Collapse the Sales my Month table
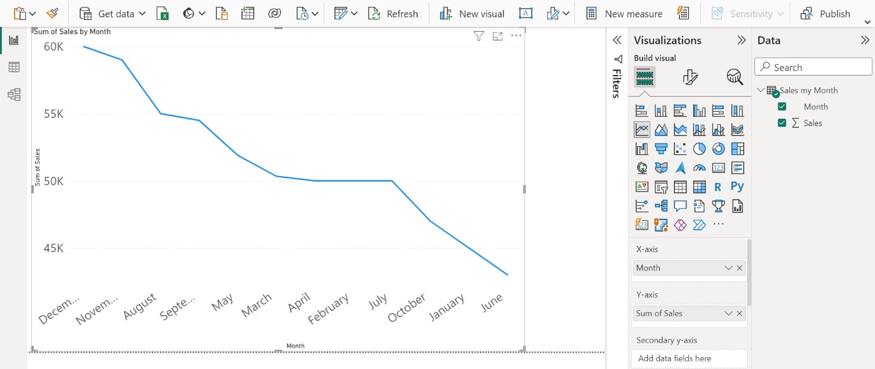Image resolution: width=875 pixels, height=369 pixels. (761, 90)
